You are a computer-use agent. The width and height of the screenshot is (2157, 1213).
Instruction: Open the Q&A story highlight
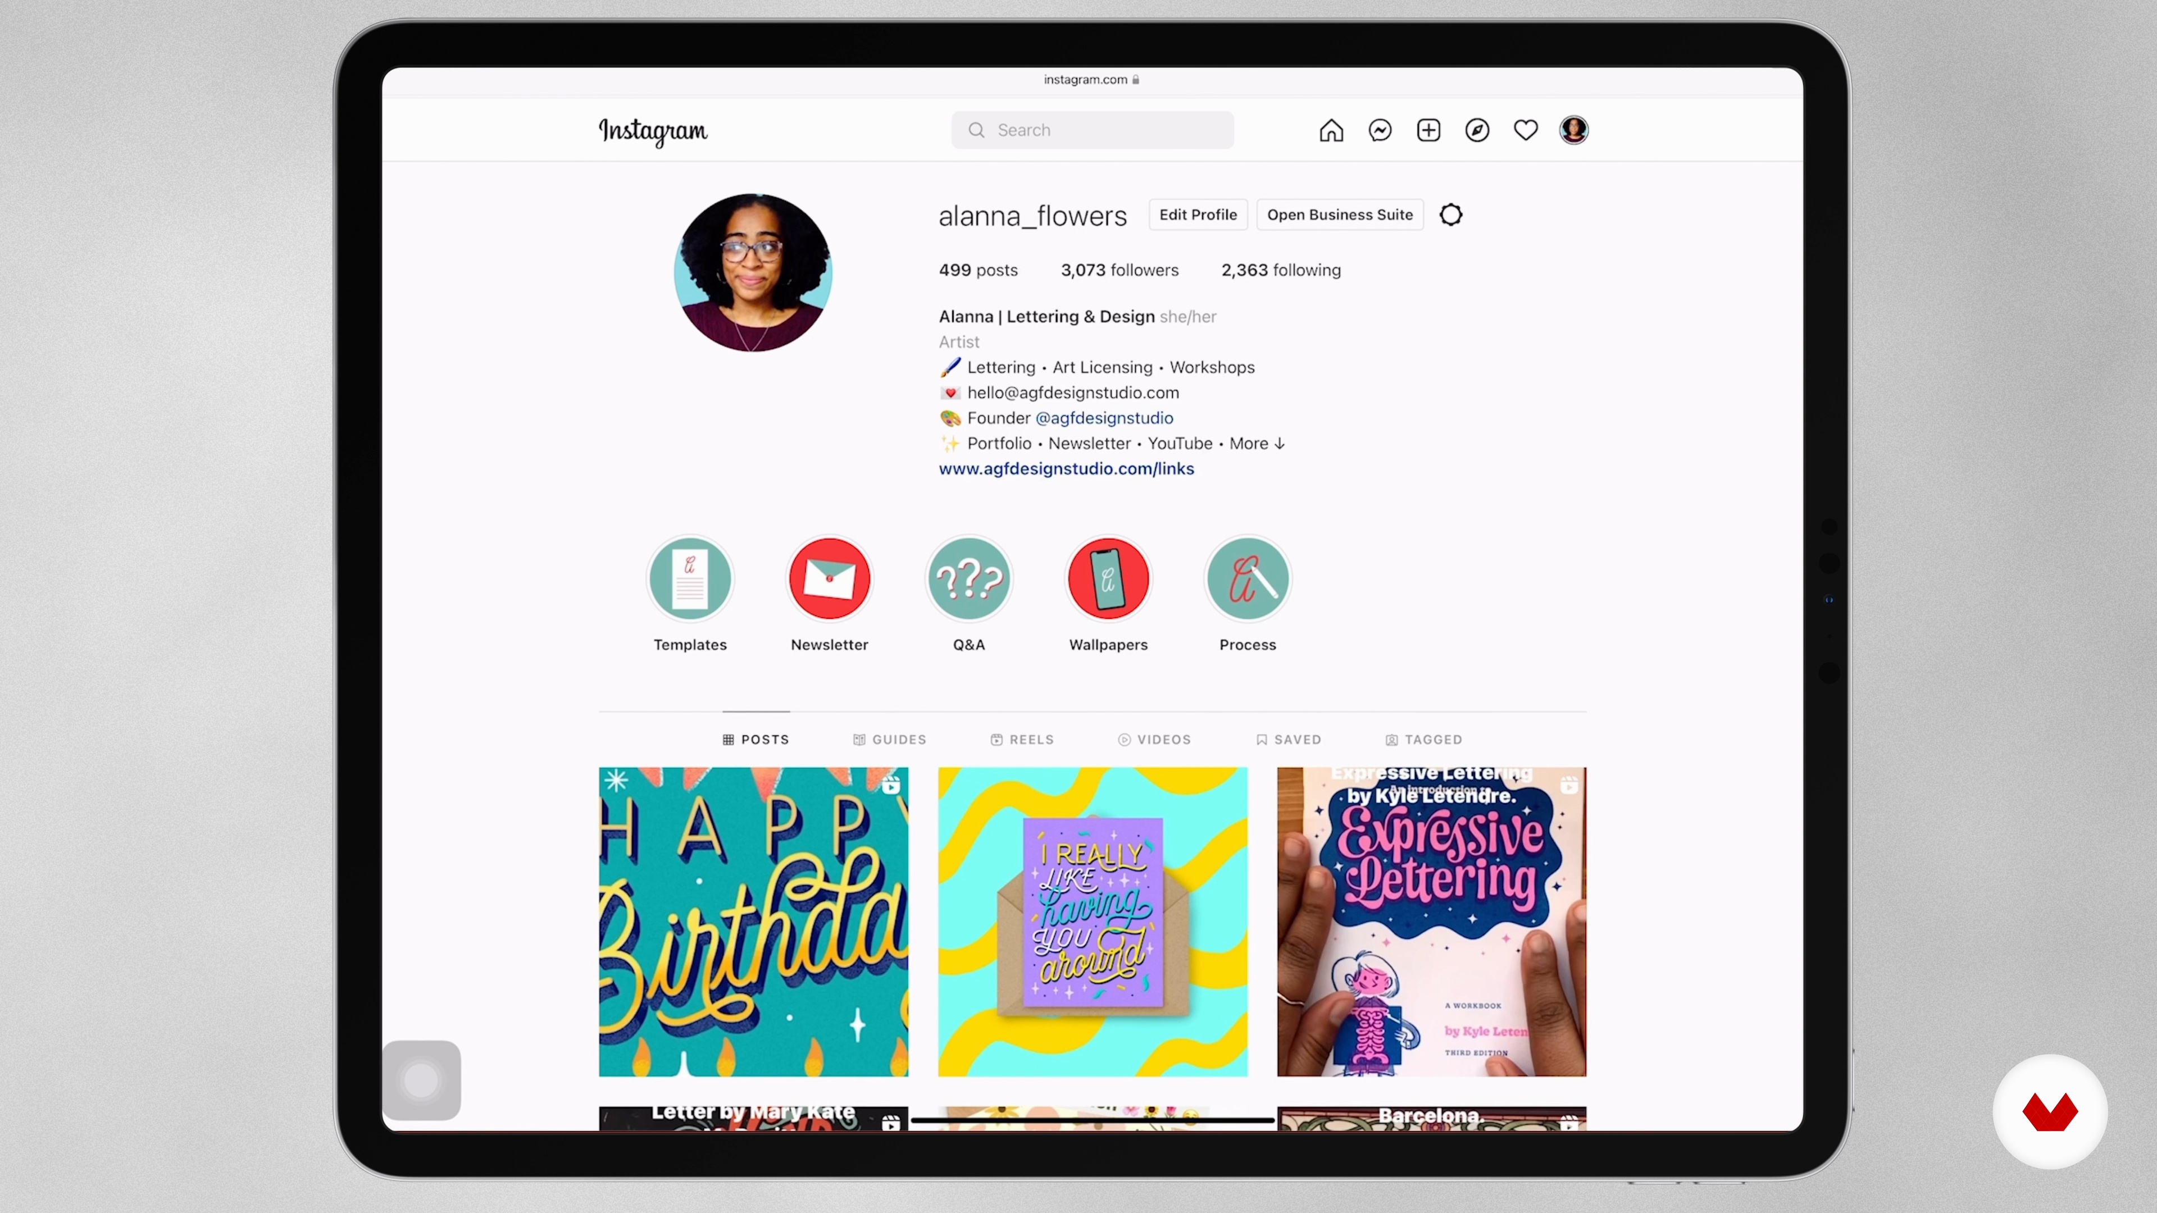coord(969,578)
